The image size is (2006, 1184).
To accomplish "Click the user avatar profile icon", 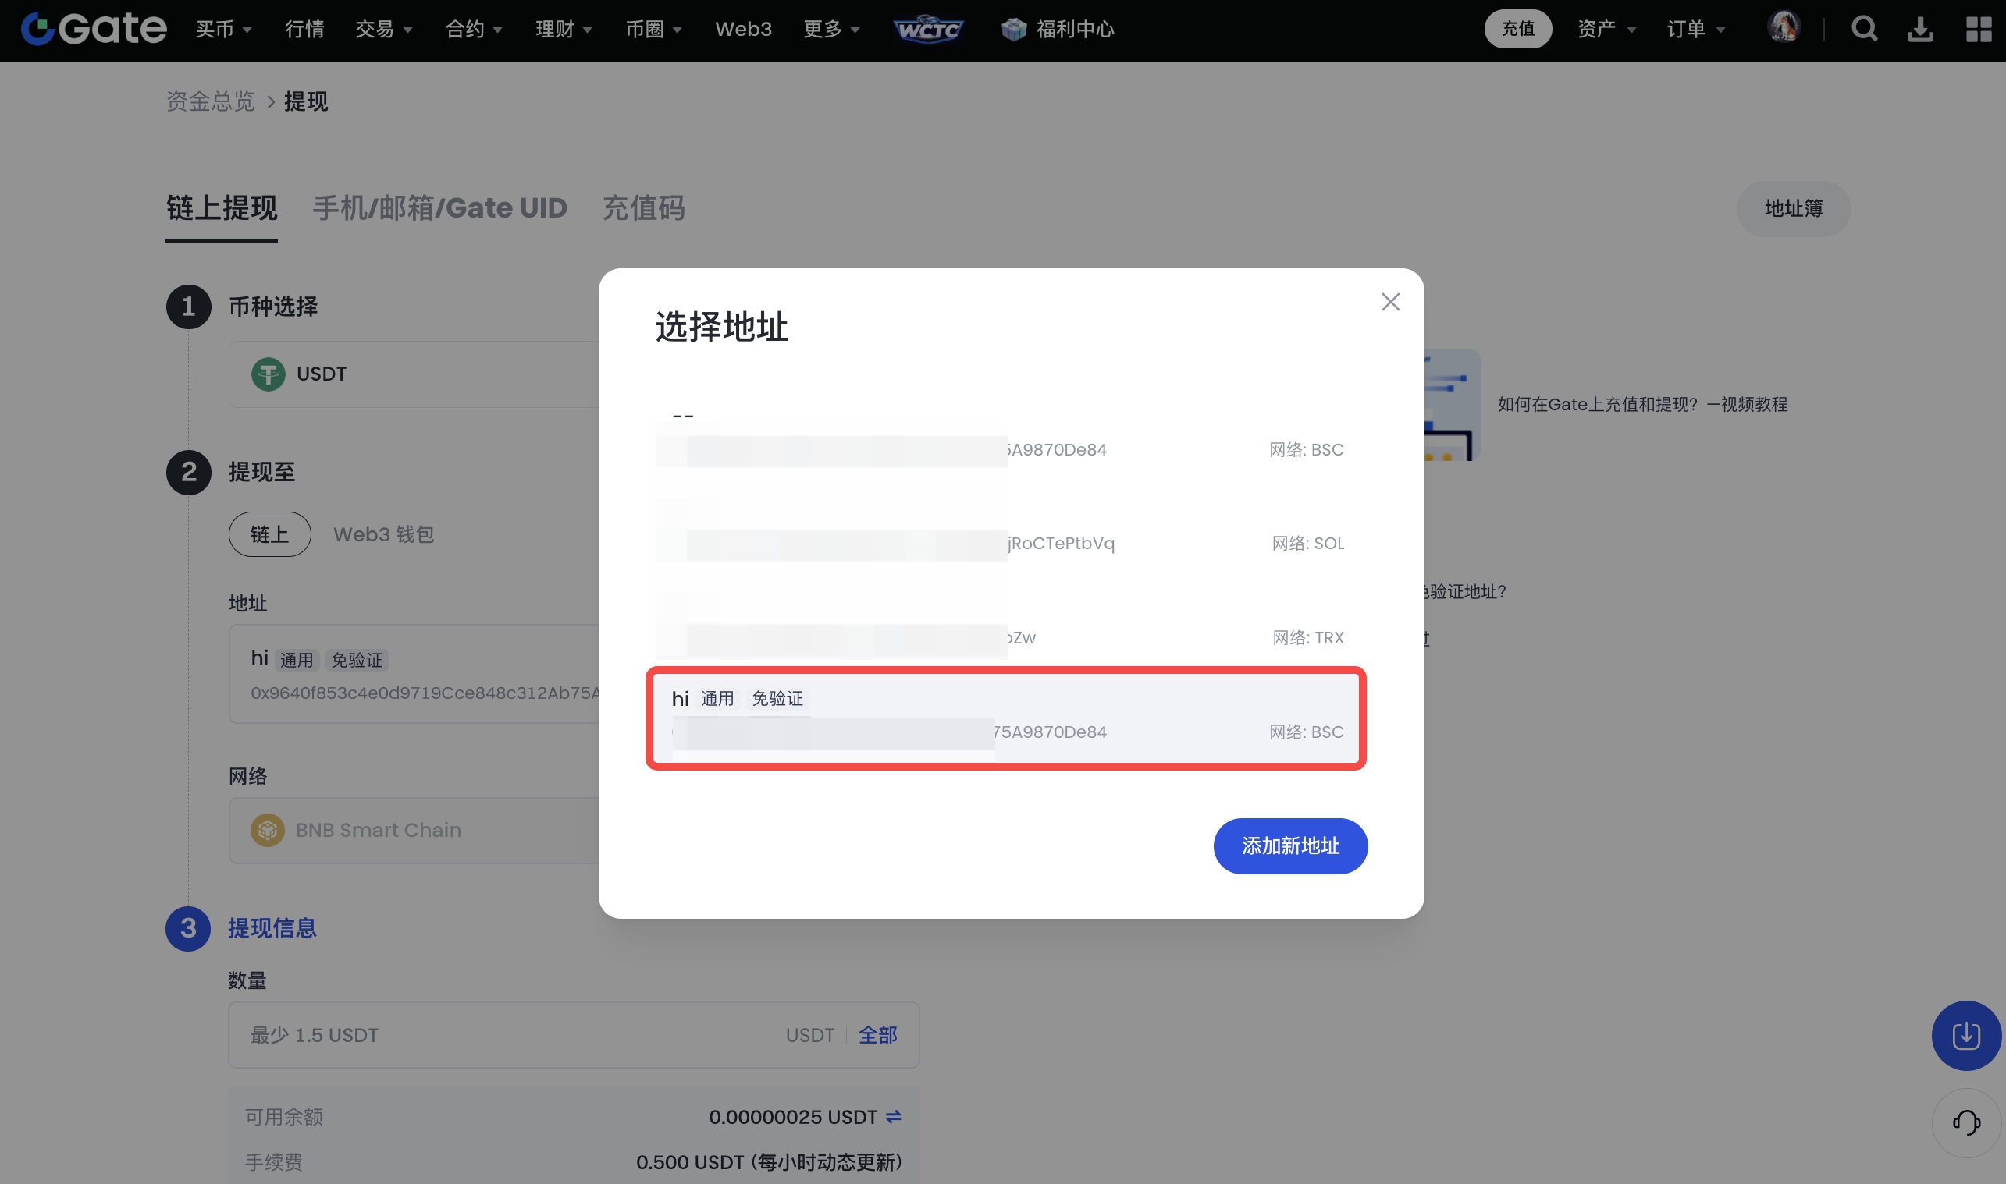I will [1784, 28].
